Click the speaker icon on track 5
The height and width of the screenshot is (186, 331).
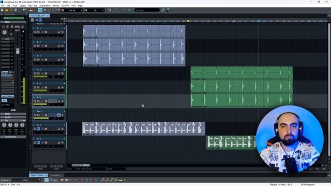click(x=46, y=87)
